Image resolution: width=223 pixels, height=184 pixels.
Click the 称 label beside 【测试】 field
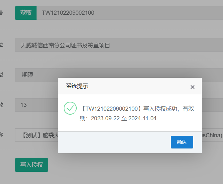click(x=1, y=135)
